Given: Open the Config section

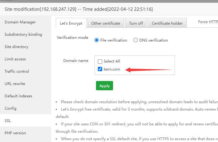Looking at the screenshot, I should click(x=11, y=108).
